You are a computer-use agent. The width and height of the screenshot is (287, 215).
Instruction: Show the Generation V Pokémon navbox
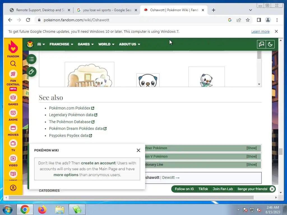click(x=251, y=156)
